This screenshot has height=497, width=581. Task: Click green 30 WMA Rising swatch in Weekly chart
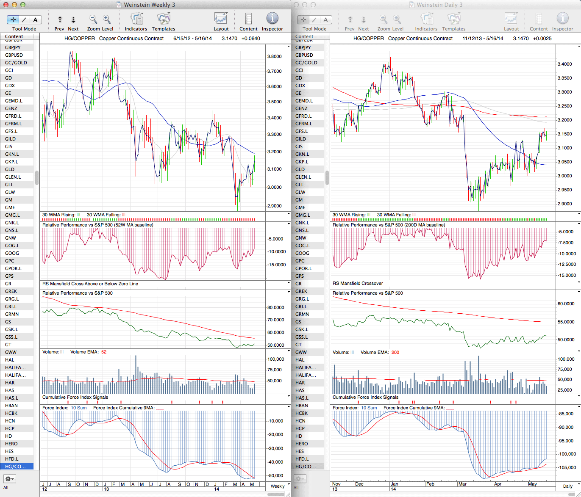coord(78,215)
